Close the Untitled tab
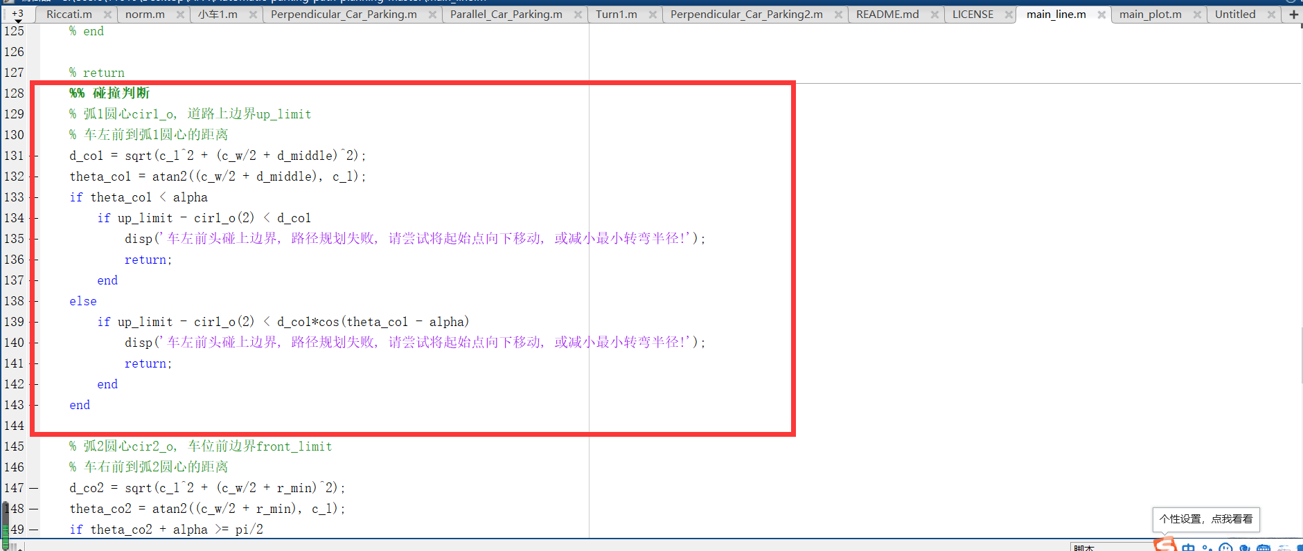The width and height of the screenshot is (1303, 551). tap(1271, 15)
